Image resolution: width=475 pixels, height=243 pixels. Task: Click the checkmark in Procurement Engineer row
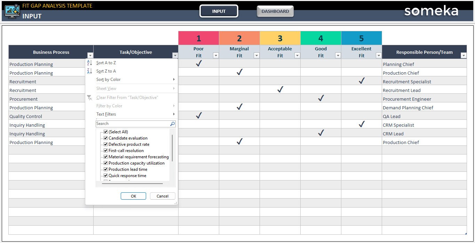point(321,98)
